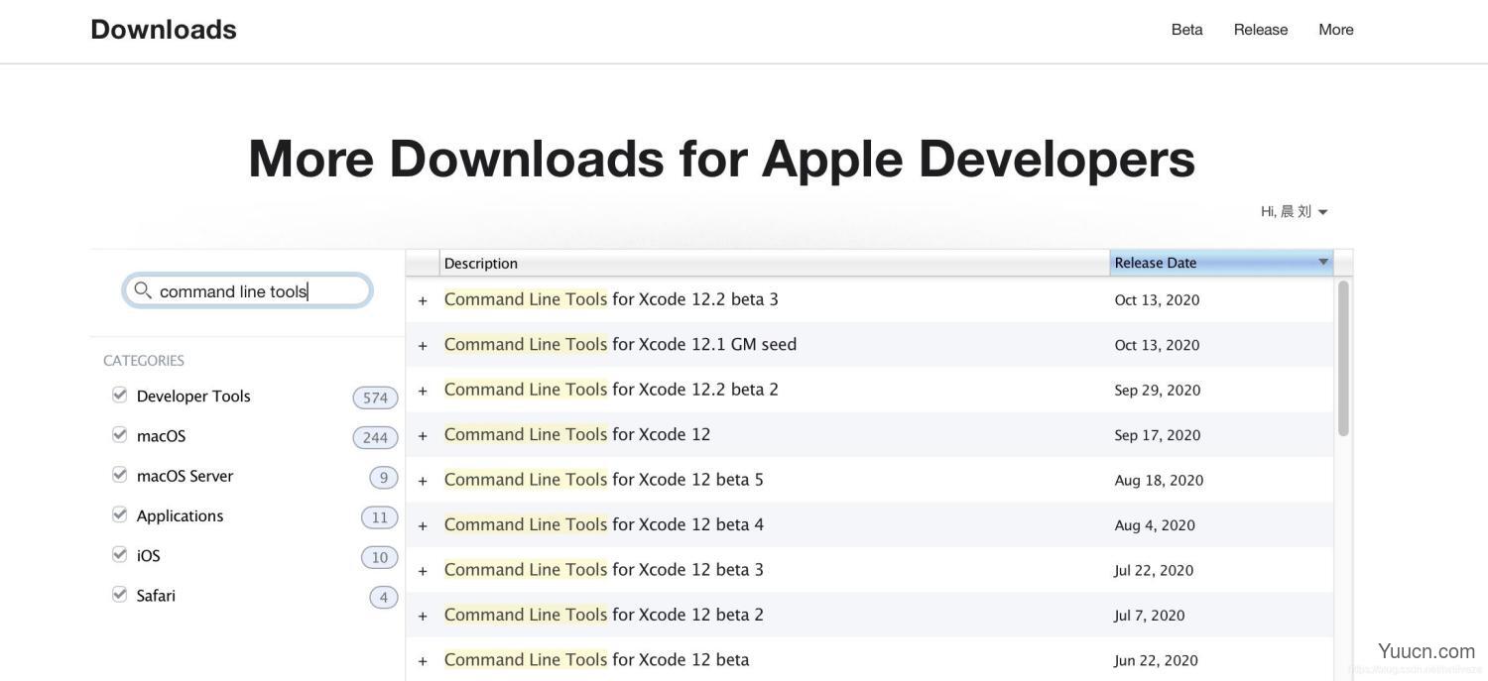
Task: Open Command Line Tools for Xcode 12.1 GM seed
Action: click(x=620, y=344)
